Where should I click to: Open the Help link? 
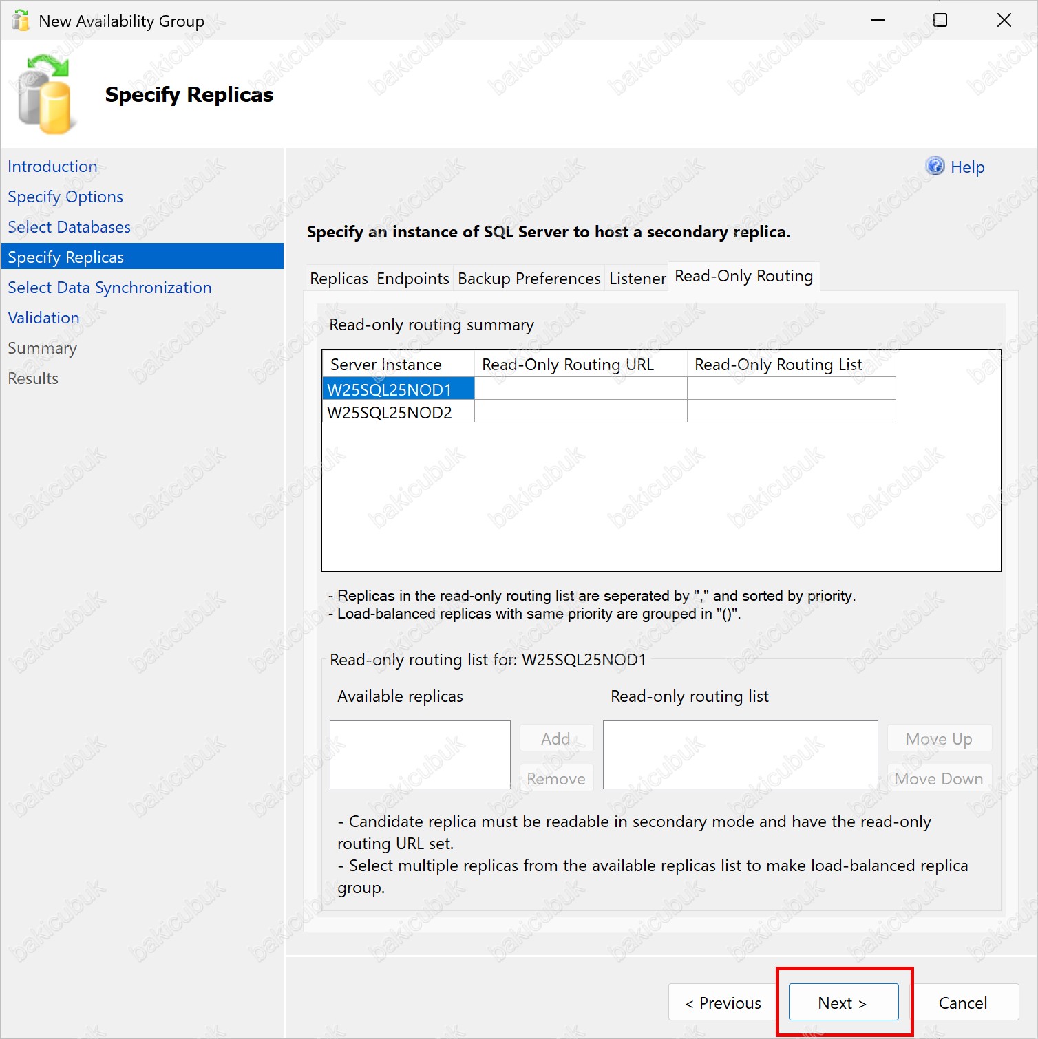[x=967, y=167]
